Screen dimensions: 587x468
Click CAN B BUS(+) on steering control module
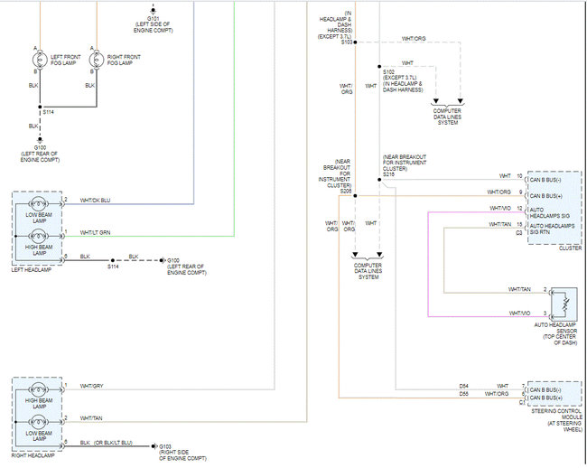tap(545, 398)
